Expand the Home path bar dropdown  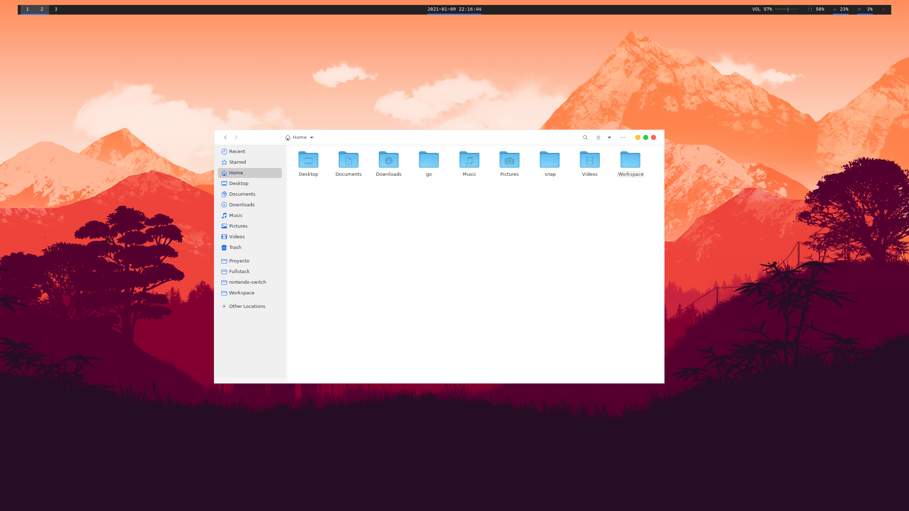tap(311, 137)
